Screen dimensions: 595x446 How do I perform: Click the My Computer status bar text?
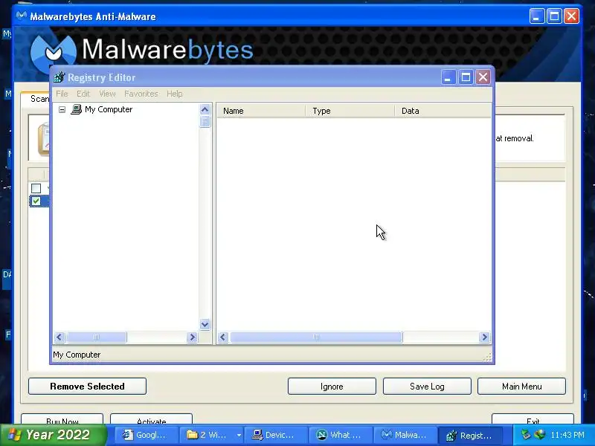tap(77, 355)
